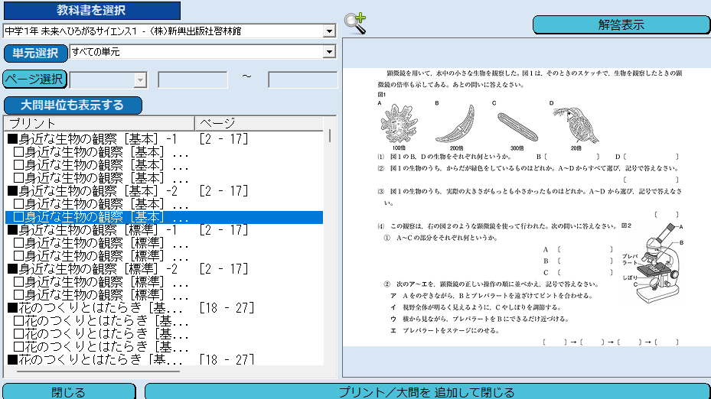Click the magnifier zoom-in icon

[x=354, y=23]
